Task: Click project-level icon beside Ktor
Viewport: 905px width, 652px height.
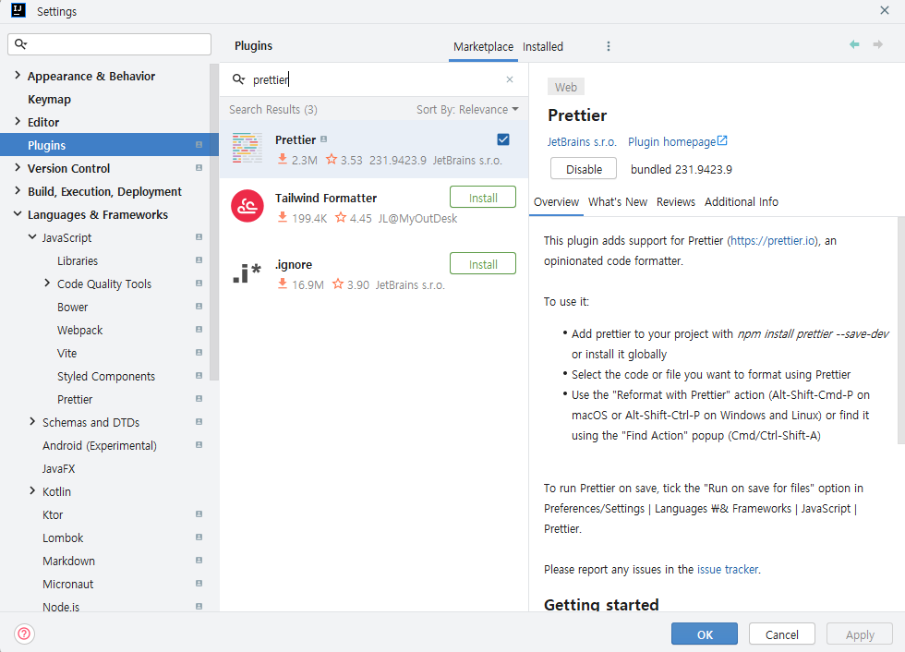Action: [x=199, y=514]
